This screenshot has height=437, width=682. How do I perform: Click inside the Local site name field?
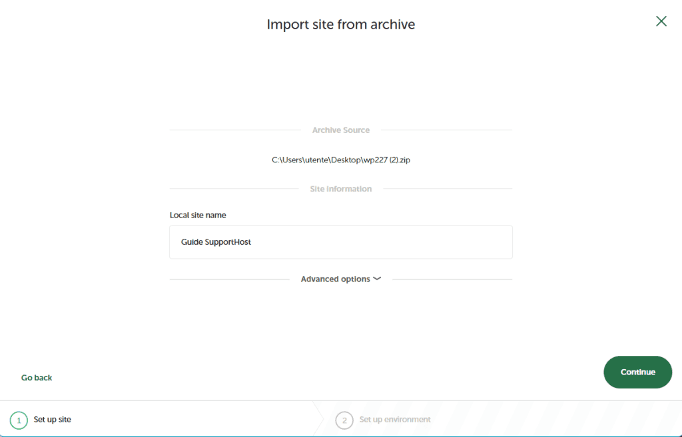tap(340, 241)
